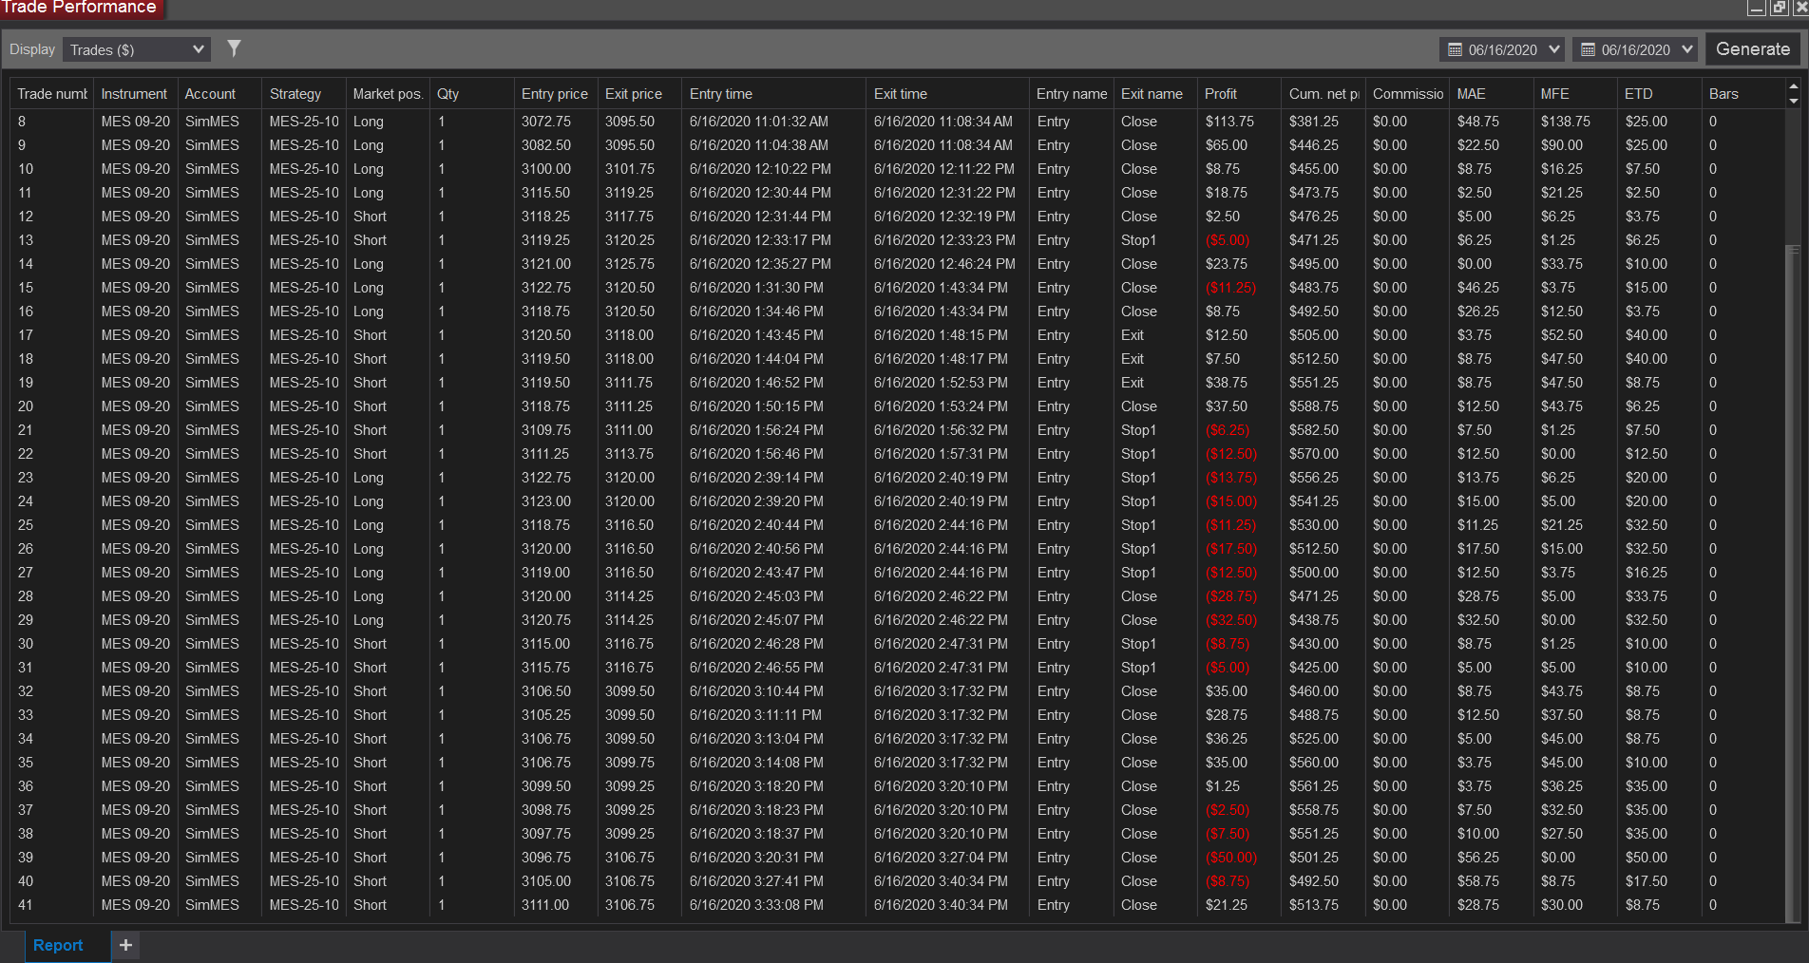
Task: Sort by Commission column header
Action: tap(1407, 94)
